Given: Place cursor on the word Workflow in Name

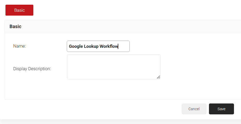Looking at the screenshot, I should tap(109, 47).
